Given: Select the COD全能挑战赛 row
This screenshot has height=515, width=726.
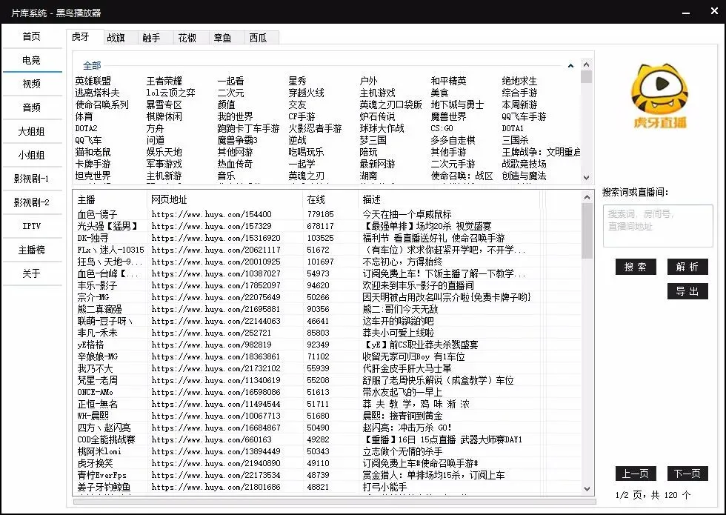Looking at the screenshot, I should tap(327, 439).
